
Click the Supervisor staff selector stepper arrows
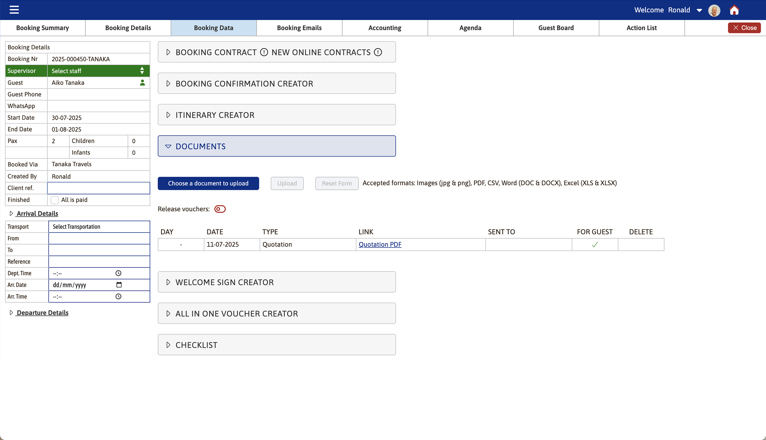coord(142,71)
